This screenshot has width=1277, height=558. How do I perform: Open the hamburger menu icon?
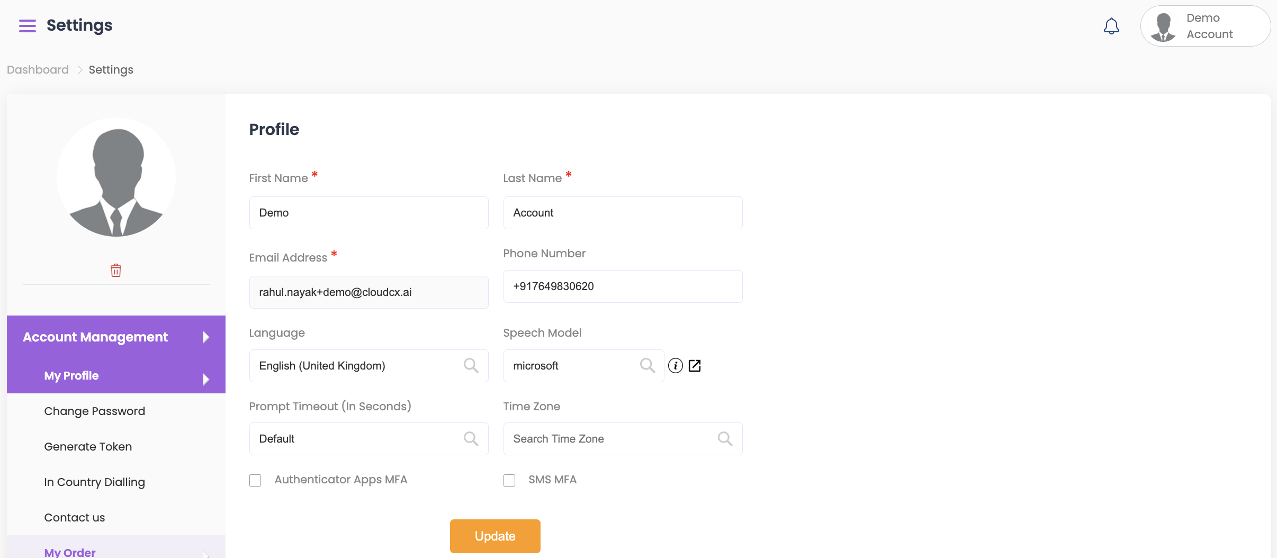click(x=28, y=25)
